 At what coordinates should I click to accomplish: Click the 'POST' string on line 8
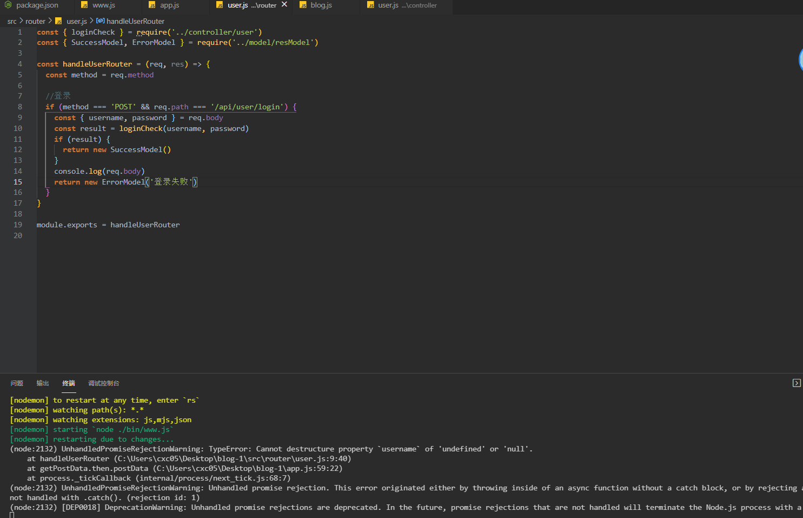click(123, 107)
